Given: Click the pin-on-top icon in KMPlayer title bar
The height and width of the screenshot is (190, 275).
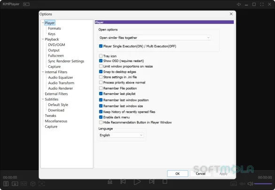Looking at the screenshot, I should (x=239, y=4).
